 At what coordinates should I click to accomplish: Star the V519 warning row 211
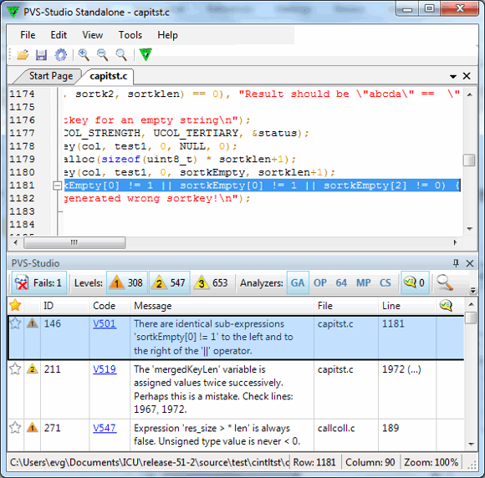15,369
